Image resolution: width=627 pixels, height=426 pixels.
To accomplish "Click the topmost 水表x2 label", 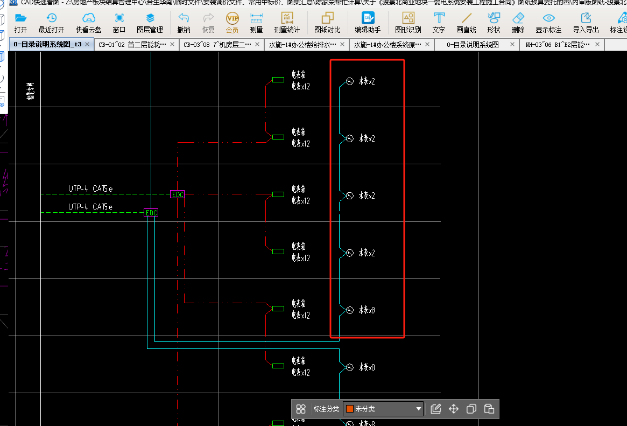I will click(x=367, y=81).
